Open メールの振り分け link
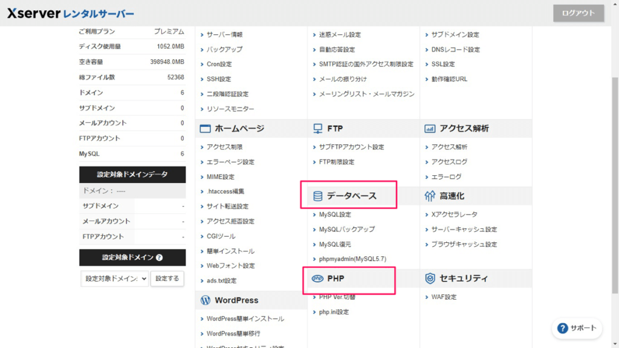Viewport: 619px width, 348px height. tap(343, 79)
